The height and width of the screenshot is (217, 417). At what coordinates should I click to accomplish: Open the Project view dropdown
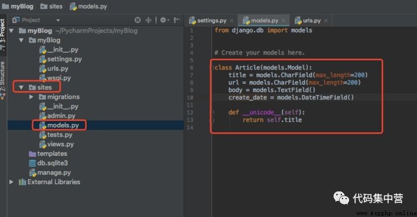point(58,20)
